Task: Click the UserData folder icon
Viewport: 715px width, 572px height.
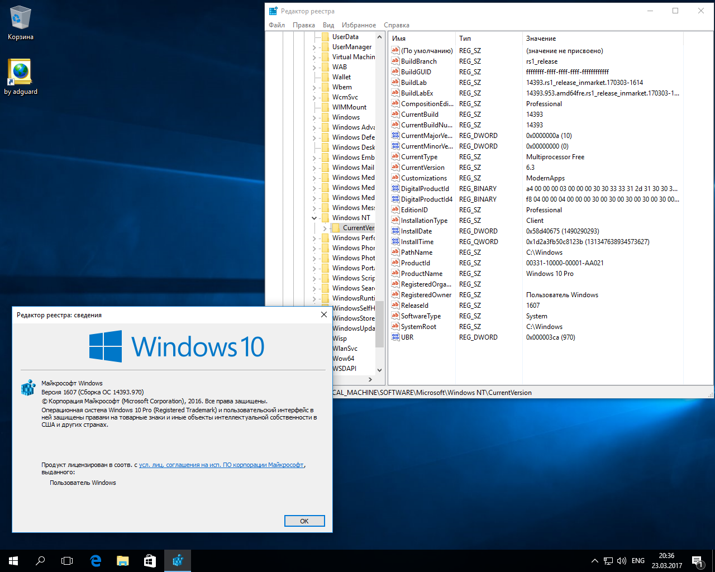Action: [x=325, y=37]
